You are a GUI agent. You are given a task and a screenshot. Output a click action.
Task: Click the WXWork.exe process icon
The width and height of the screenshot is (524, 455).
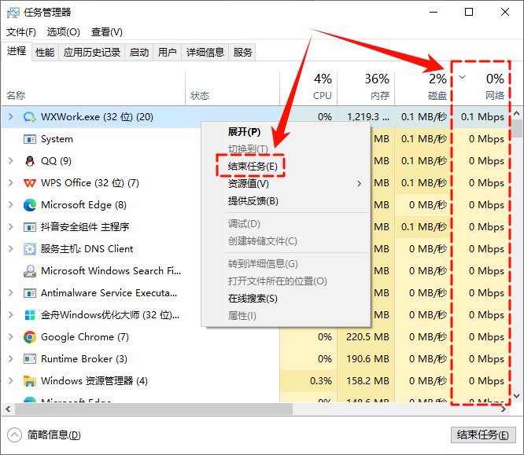click(29, 117)
